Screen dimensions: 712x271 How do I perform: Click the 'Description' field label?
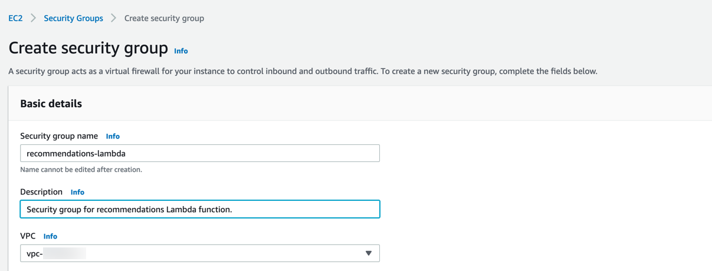click(41, 192)
